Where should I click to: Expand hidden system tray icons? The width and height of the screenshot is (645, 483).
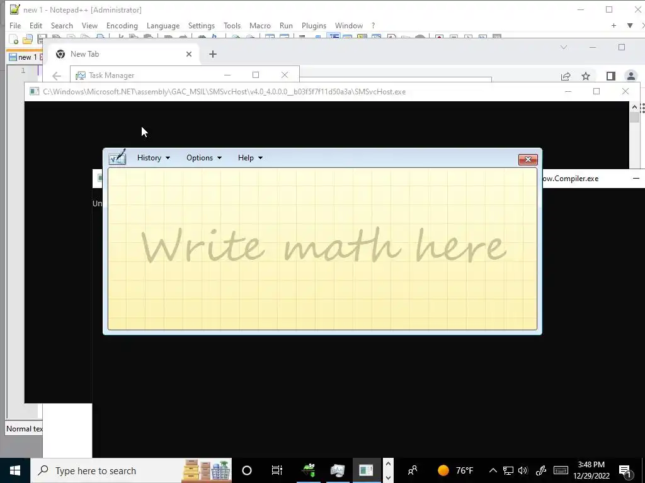point(493,470)
